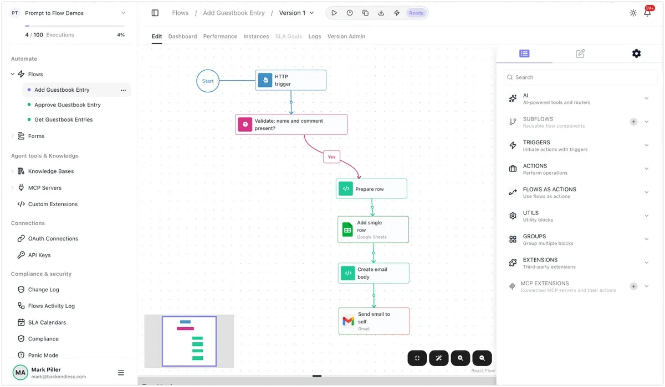
Task: Expand the Knowledge Bases item
Action: (x=13, y=171)
